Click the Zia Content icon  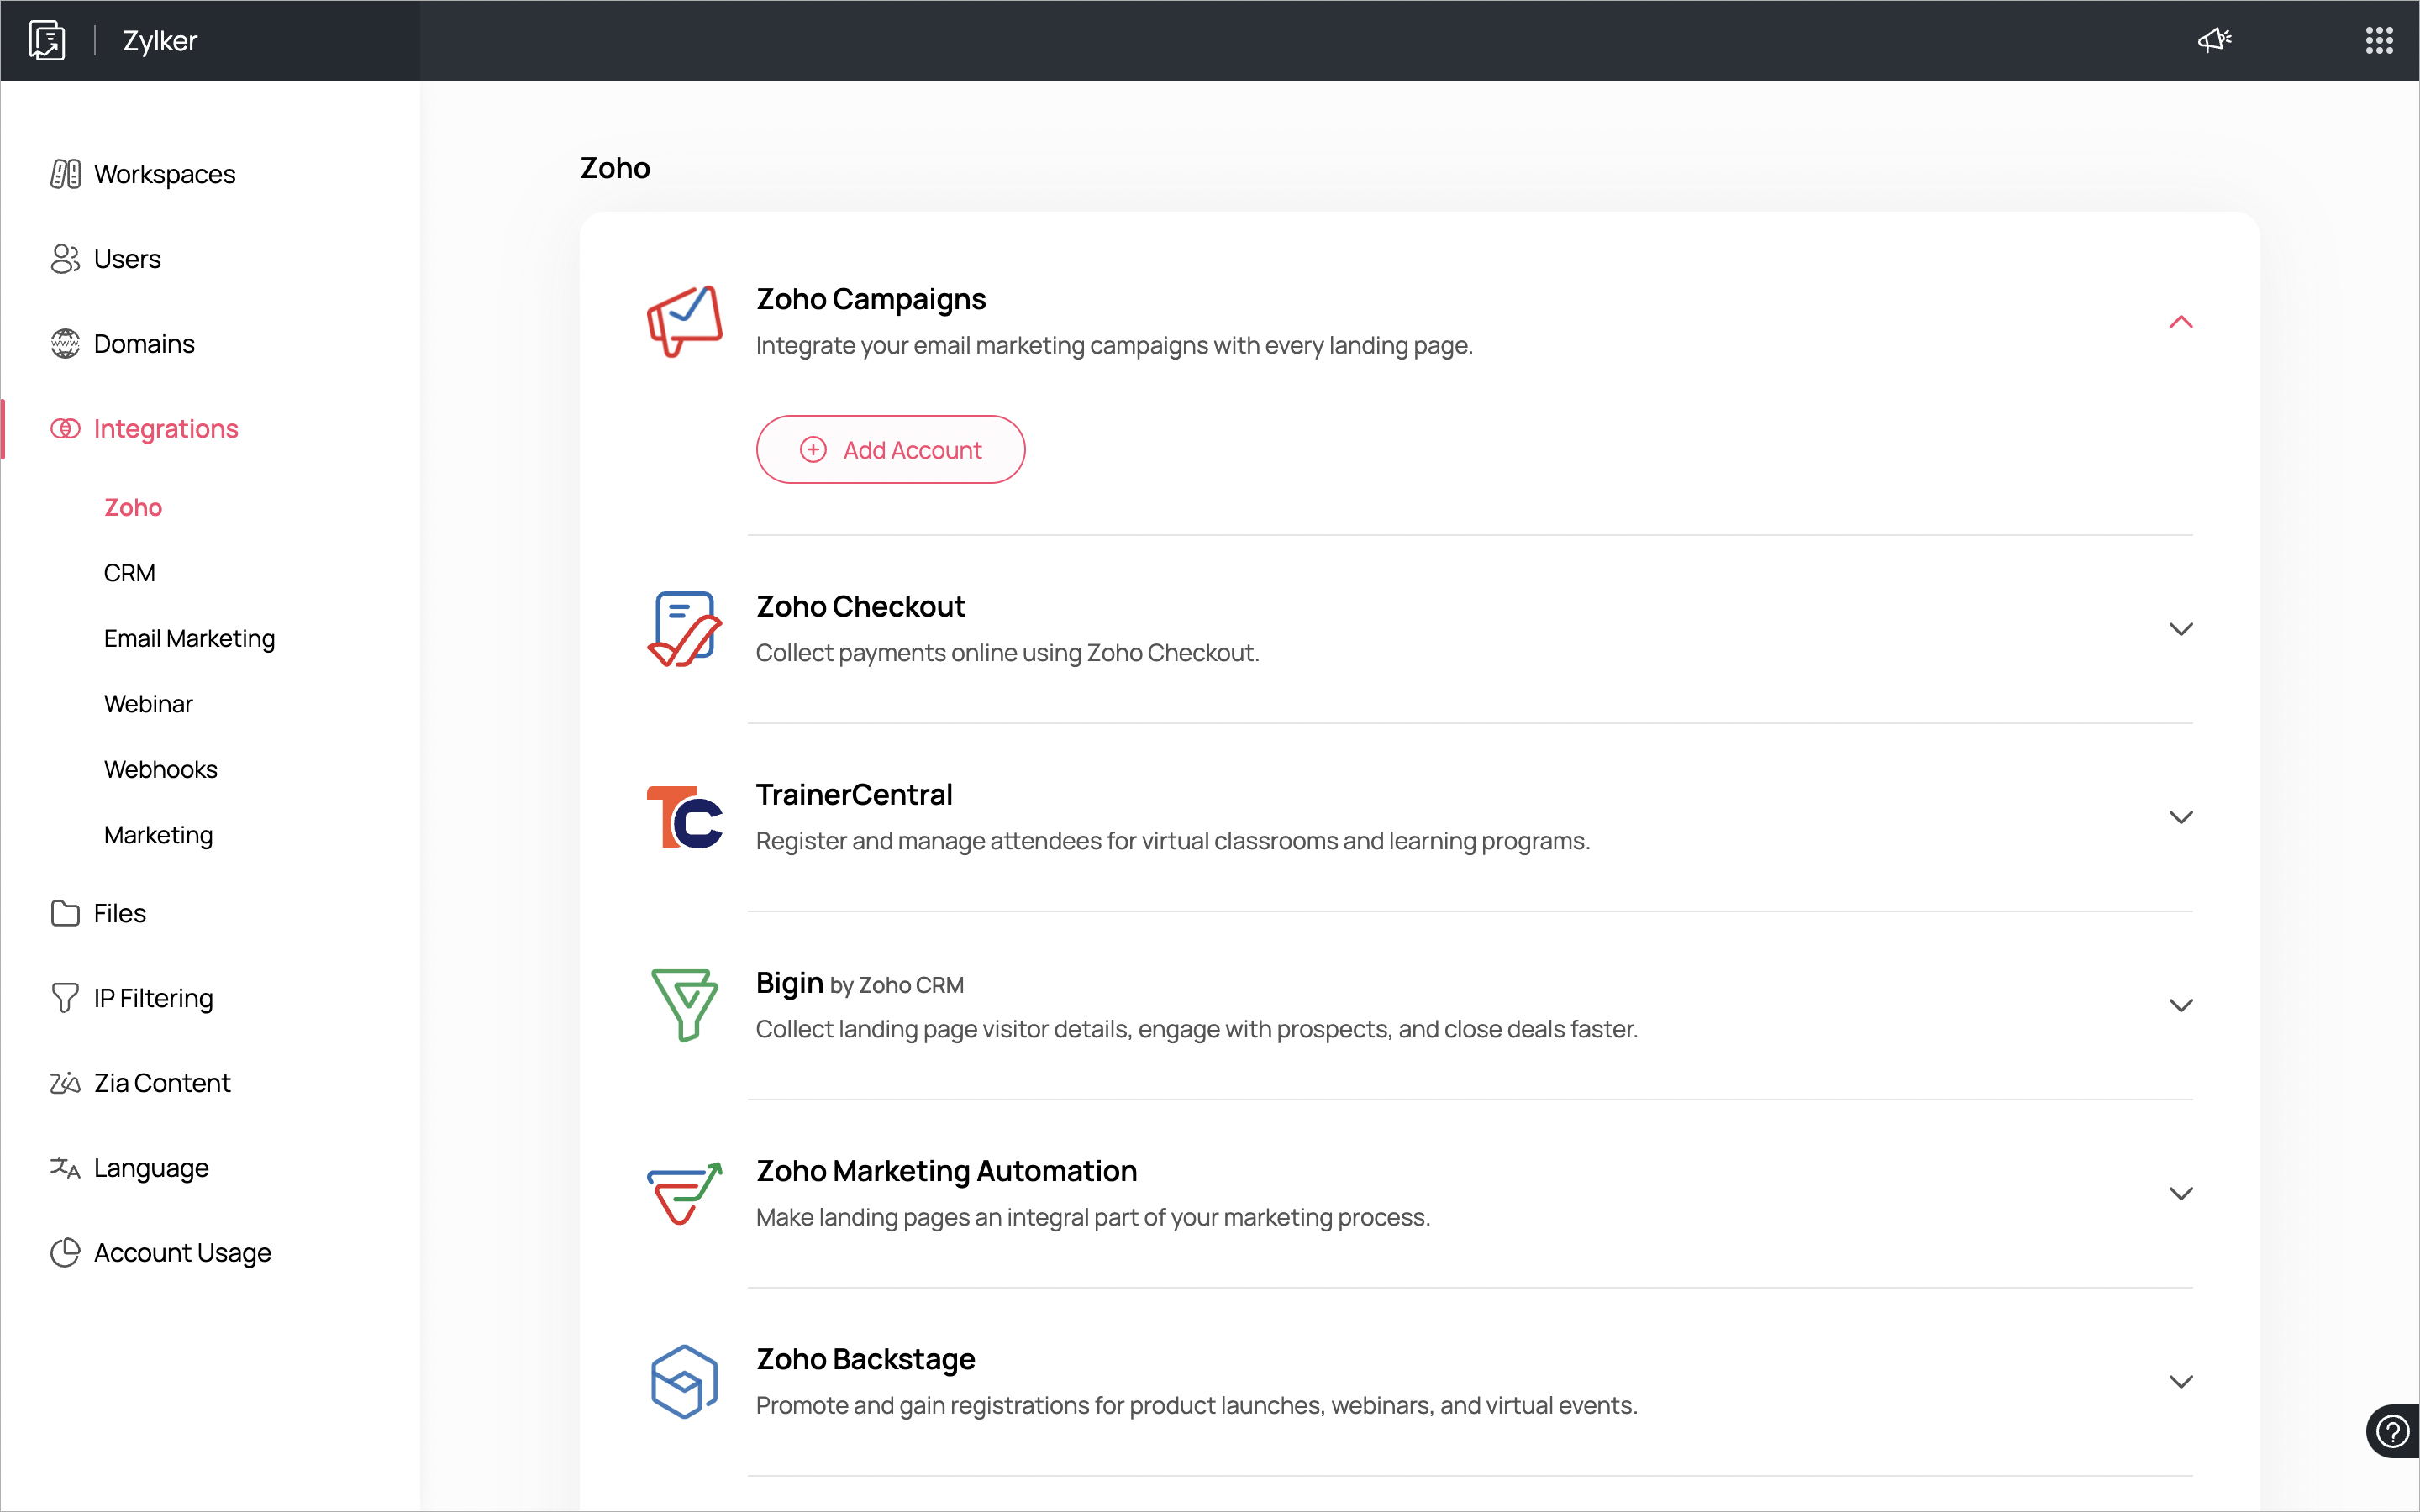(65, 1083)
